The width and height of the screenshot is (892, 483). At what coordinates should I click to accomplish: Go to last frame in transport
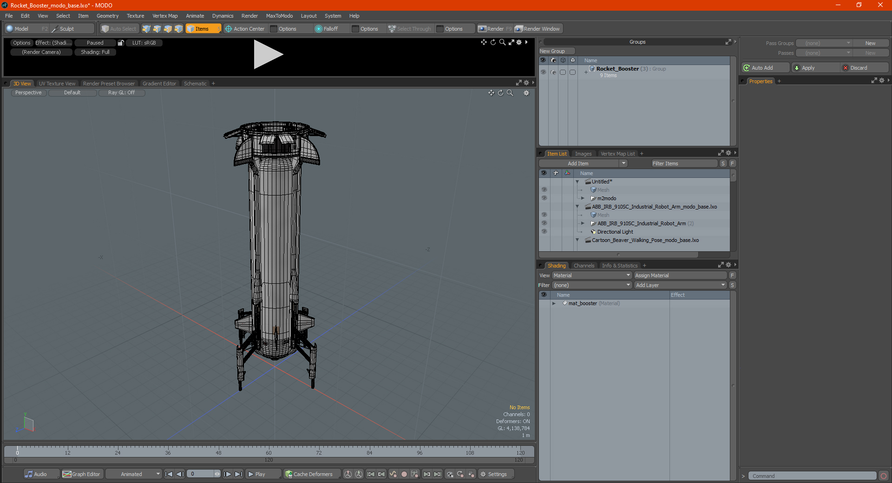[x=238, y=474]
